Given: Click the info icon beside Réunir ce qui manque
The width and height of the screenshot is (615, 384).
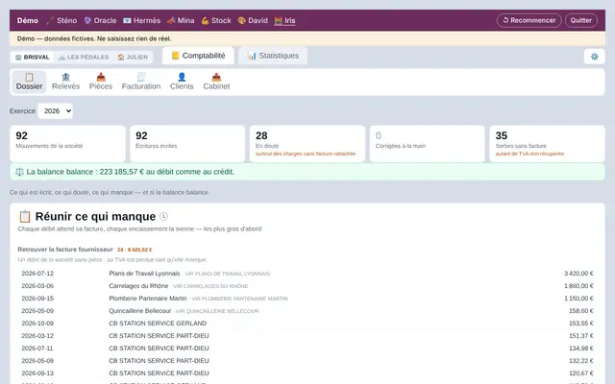Looking at the screenshot, I should pos(163,216).
